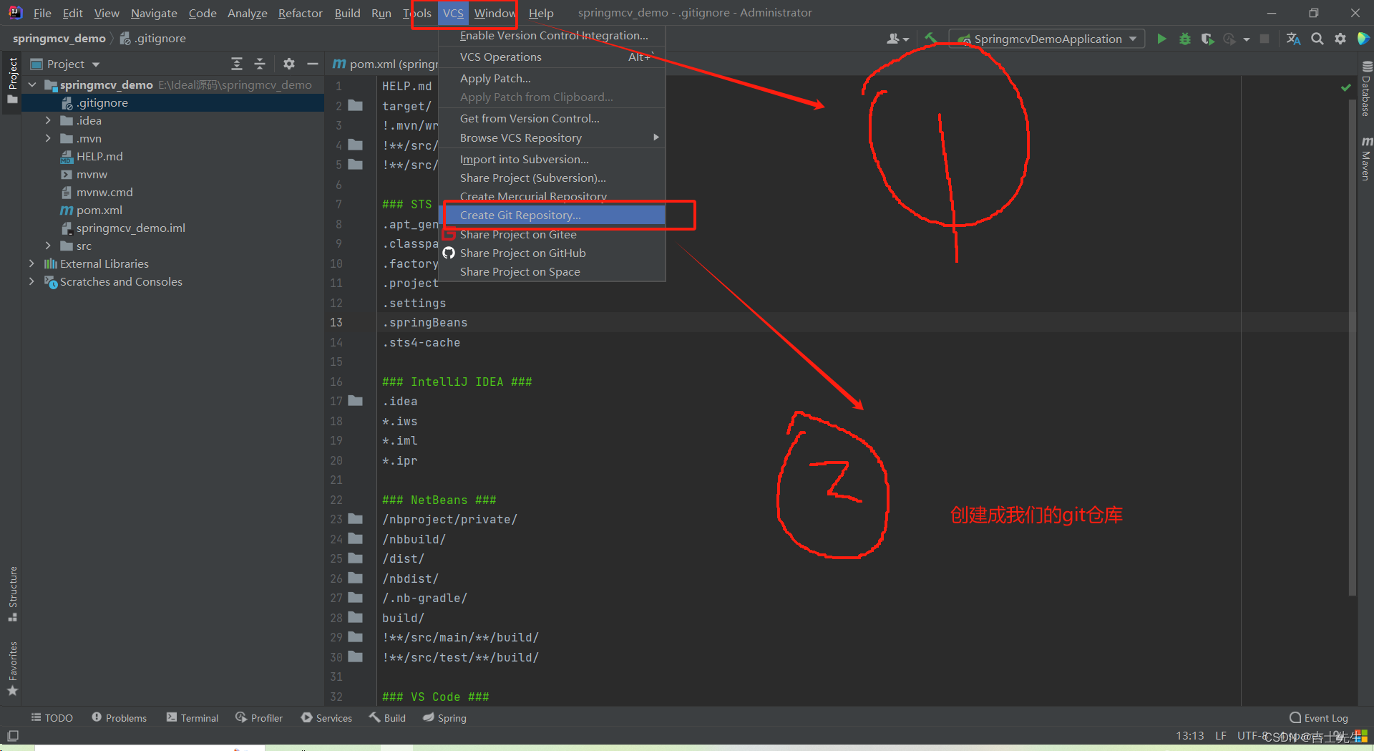Open the Project side tab
This screenshot has height=751, width=1374.
(12, 80)
